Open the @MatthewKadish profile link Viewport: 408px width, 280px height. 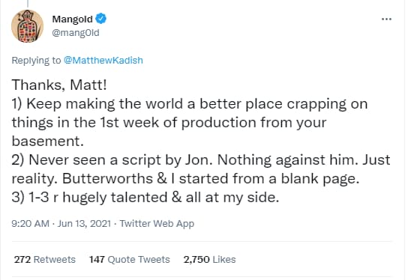pos(103,60)
